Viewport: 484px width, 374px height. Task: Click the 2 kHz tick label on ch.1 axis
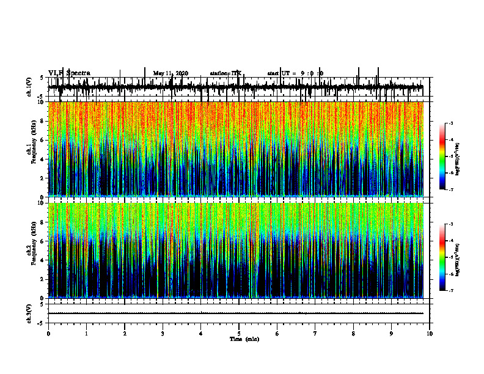(x=42, y=178)
